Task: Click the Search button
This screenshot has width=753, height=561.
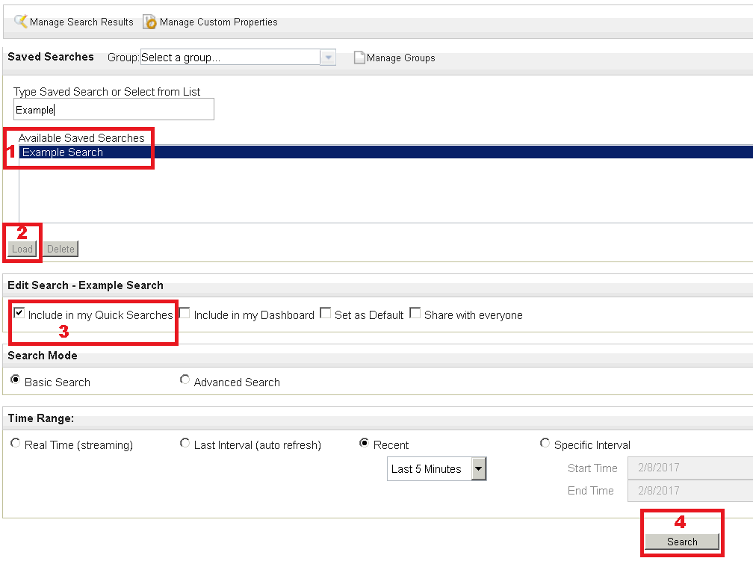Action: pos(682,542)
